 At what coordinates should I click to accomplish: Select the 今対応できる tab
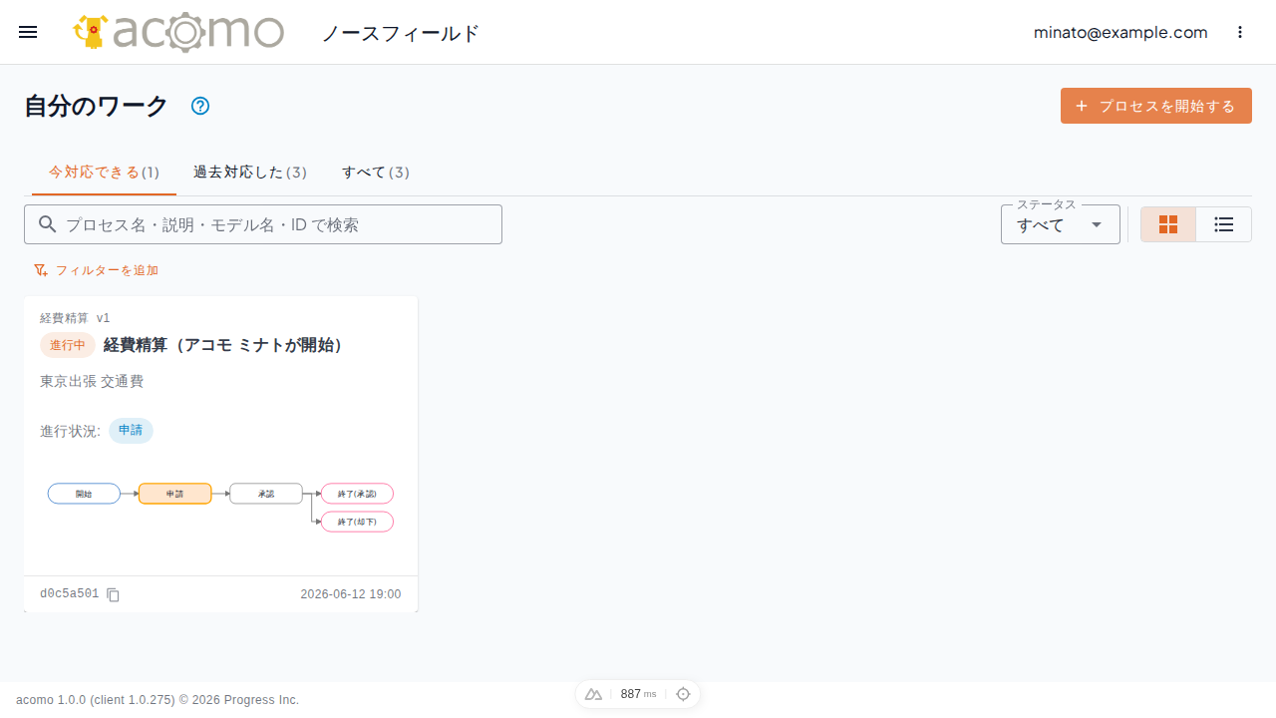tap(104, 173)
